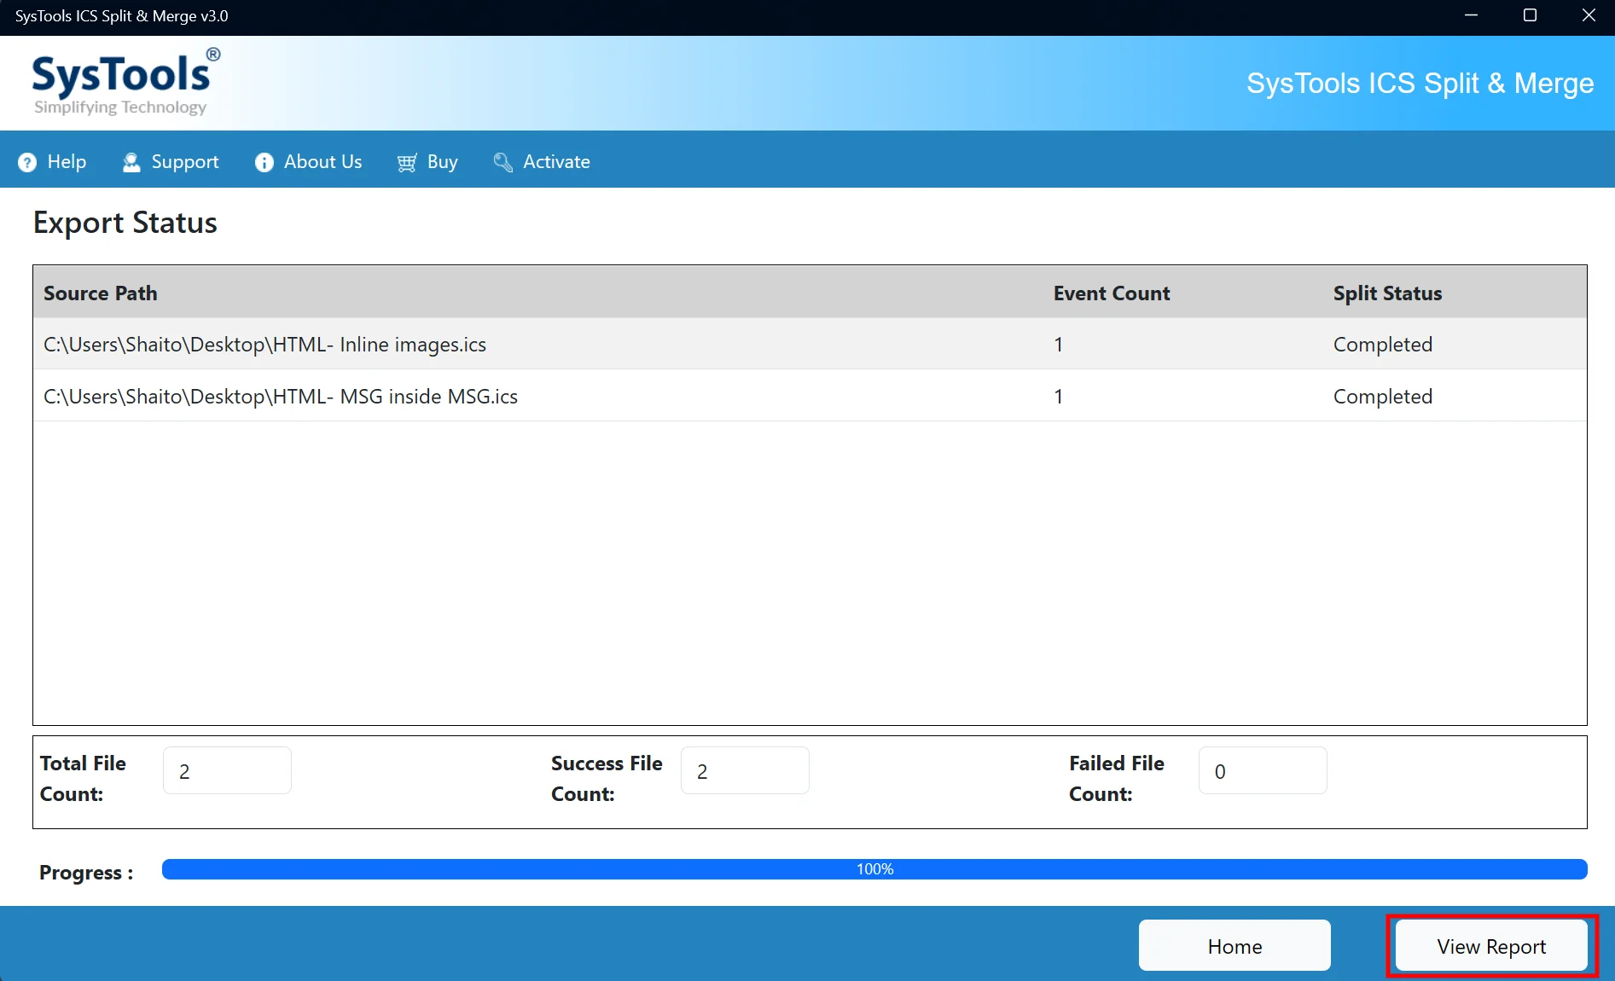This screenshot has width=1615, height=981.
Task: Click the Help question mark icon
Action: (27, 162)
